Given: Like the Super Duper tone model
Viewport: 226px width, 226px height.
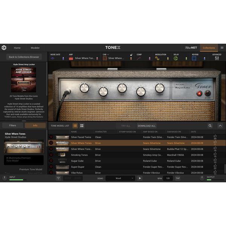Looking at the screenshot, I should coord(215,166).
